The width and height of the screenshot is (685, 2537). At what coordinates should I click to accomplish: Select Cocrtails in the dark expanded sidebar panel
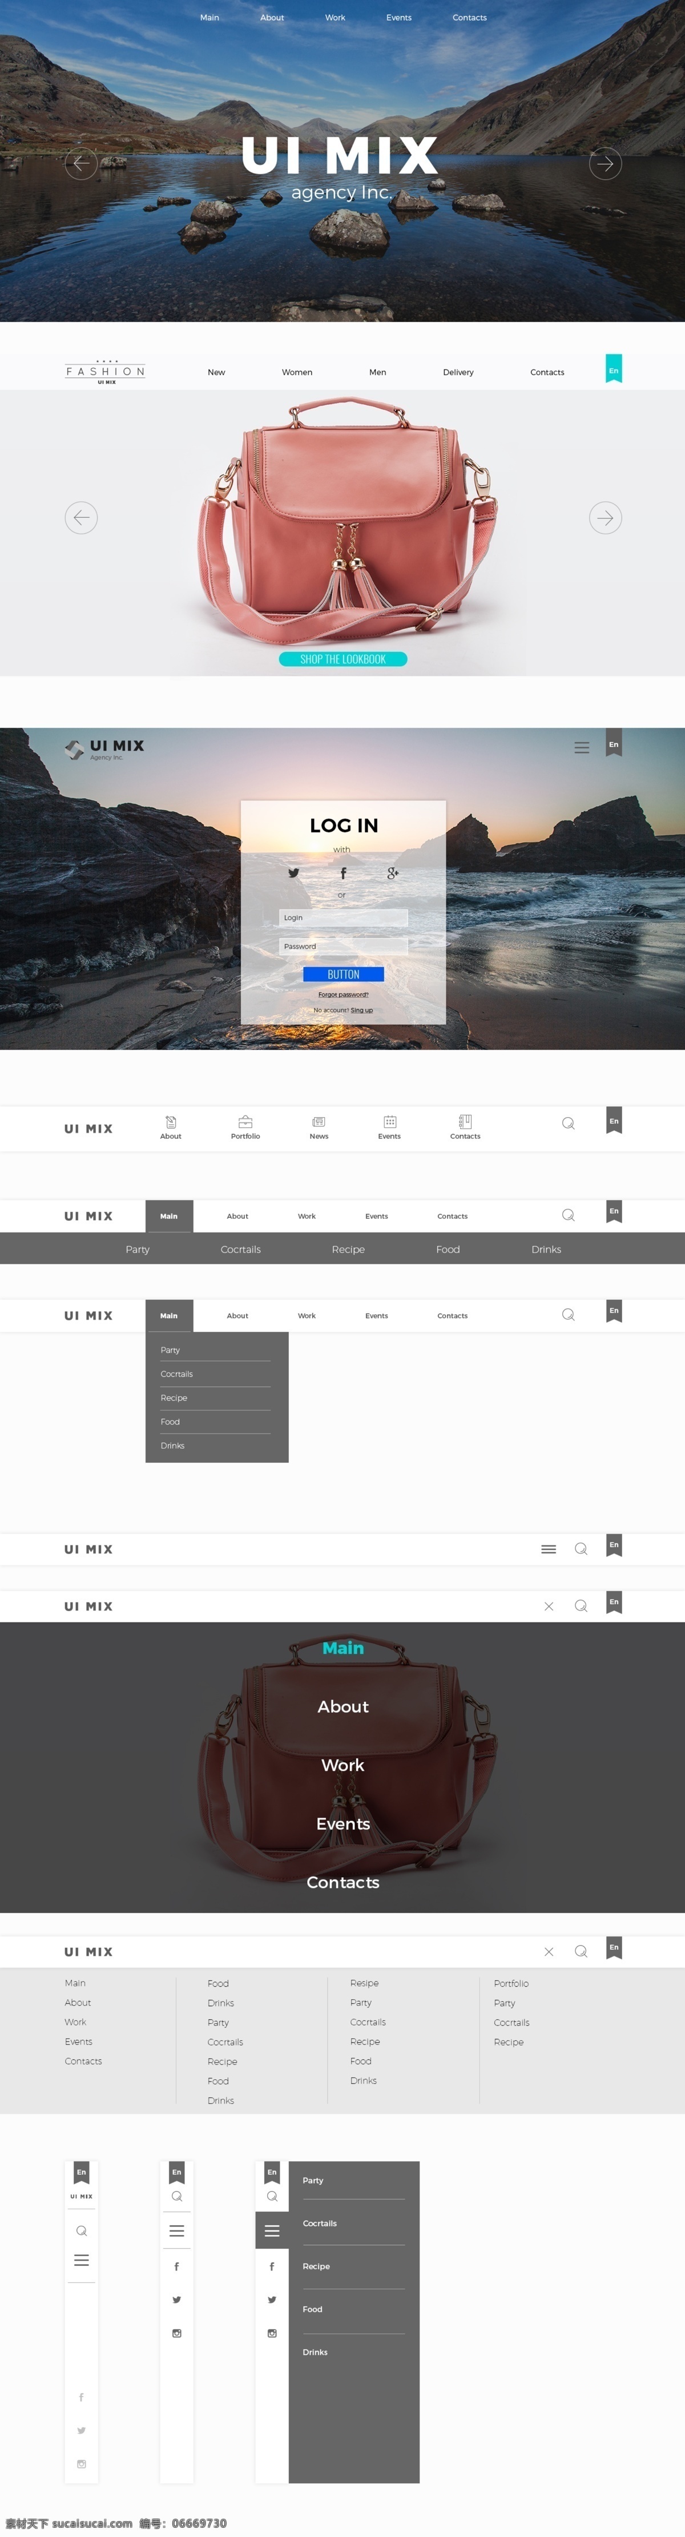point(320,2223)
